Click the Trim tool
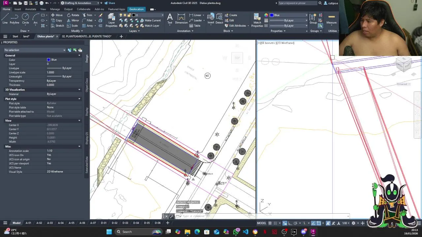The height and width of the screenshot is (237, 422). coord(87,15)
